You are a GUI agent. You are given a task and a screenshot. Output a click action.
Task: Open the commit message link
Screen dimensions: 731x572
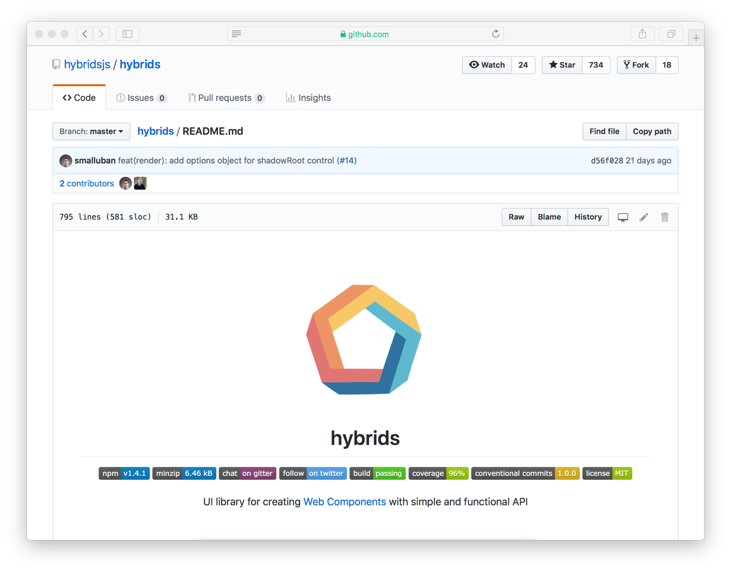pos(226,161)
